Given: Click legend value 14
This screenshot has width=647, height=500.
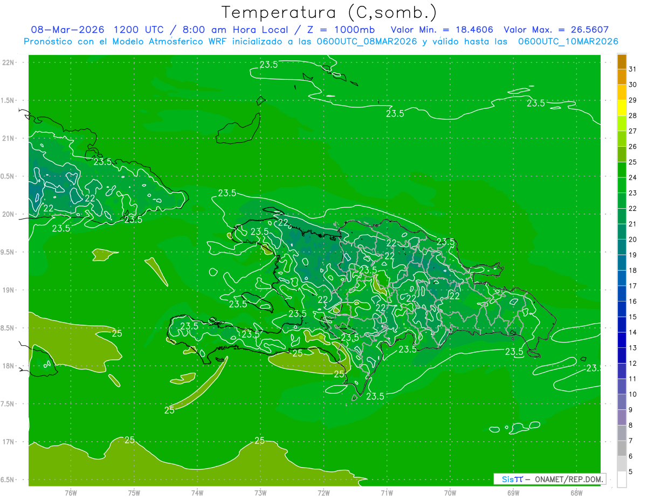Looking at the screenshot, I should (632, 332).
